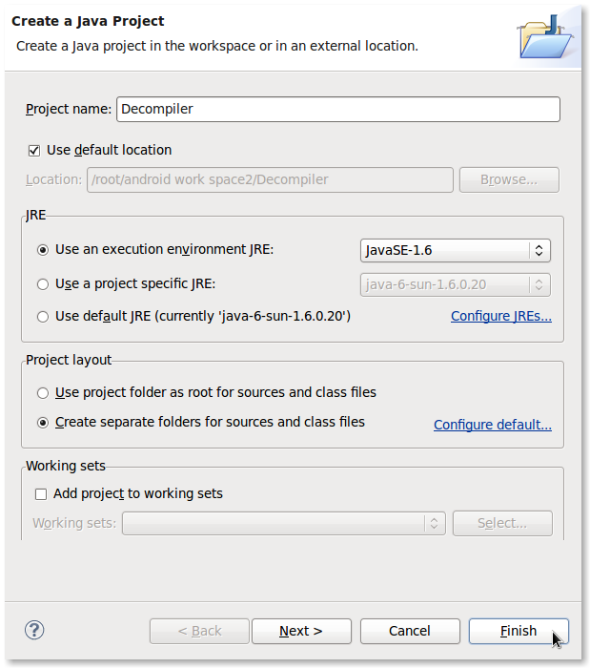
Task: Open the Configure default link
Action: point(492,425)
